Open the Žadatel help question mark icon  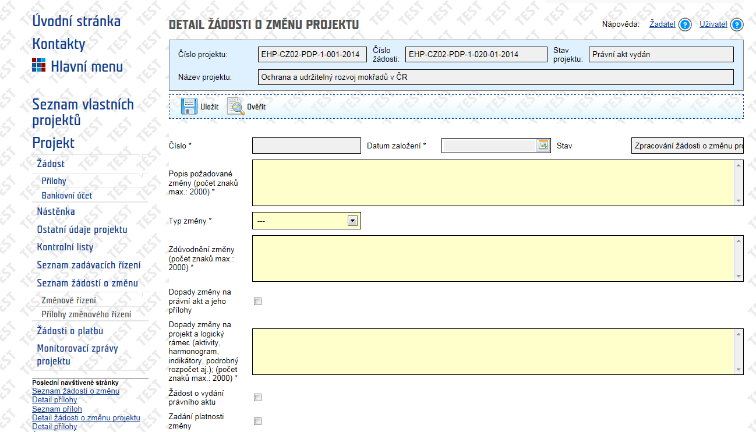click(685, 25)
